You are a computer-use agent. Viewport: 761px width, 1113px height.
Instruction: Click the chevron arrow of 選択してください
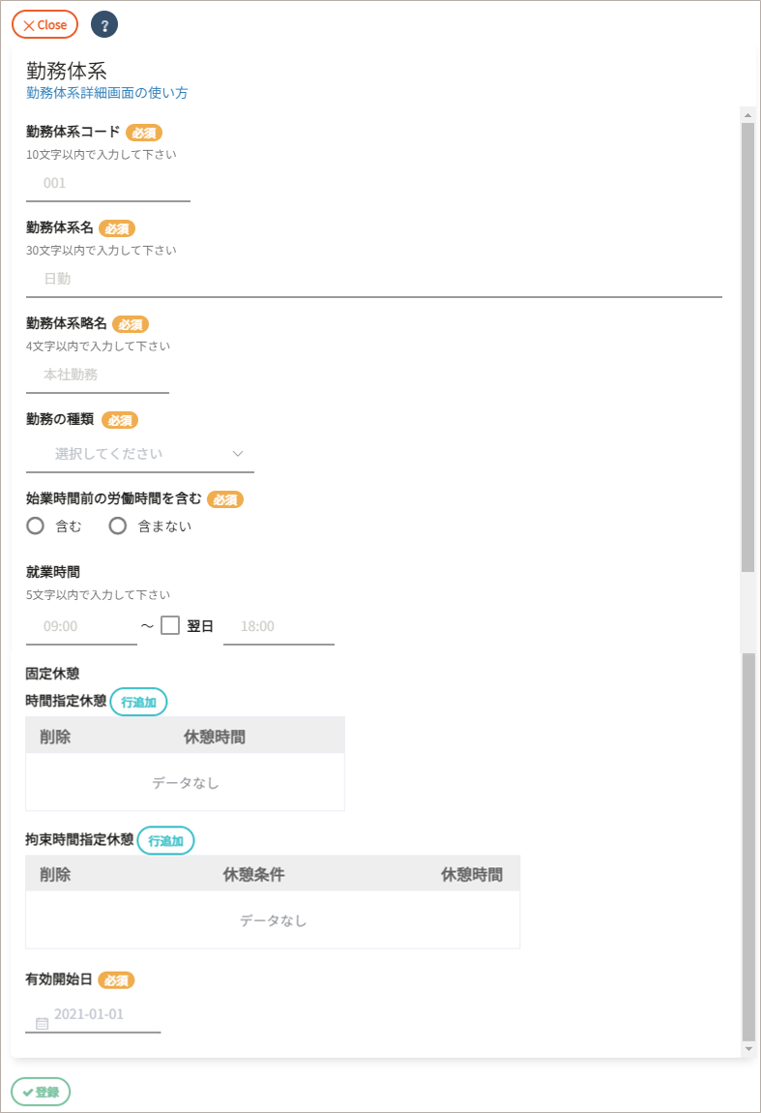point(238,453)
